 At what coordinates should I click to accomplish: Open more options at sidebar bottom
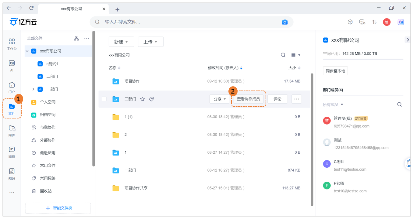[x=12, y=193]
